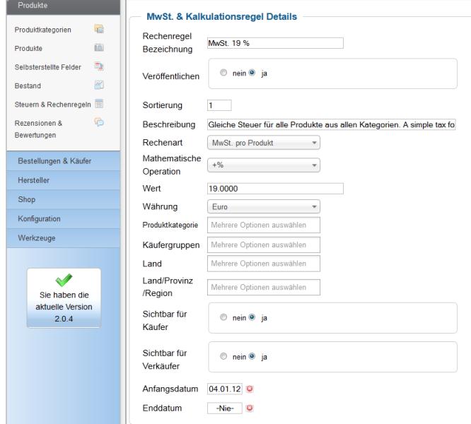Screen dimensions: 471x424
Task: Click the Bestand inventory icon
Action: tap(99, 85)
